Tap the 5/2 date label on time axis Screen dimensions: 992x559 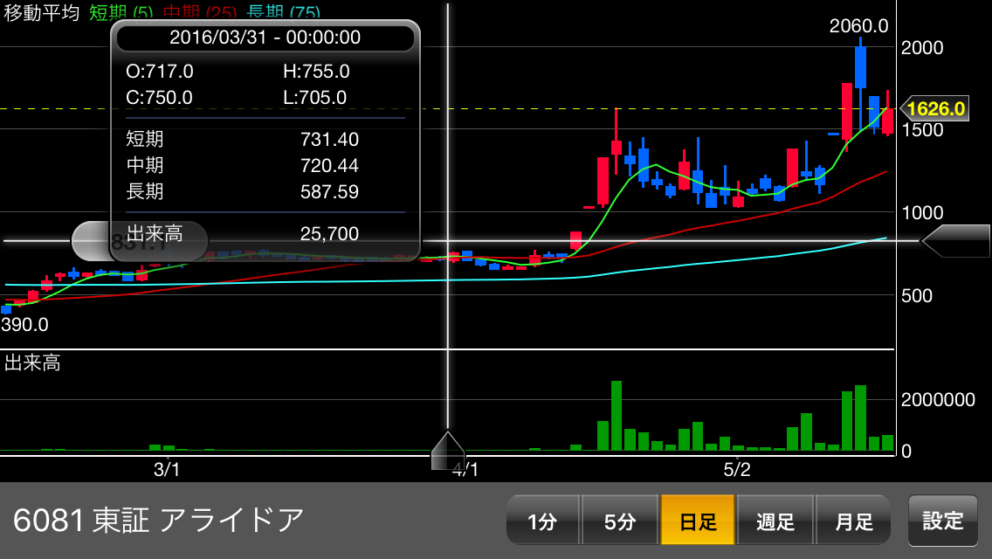point(738,469)
